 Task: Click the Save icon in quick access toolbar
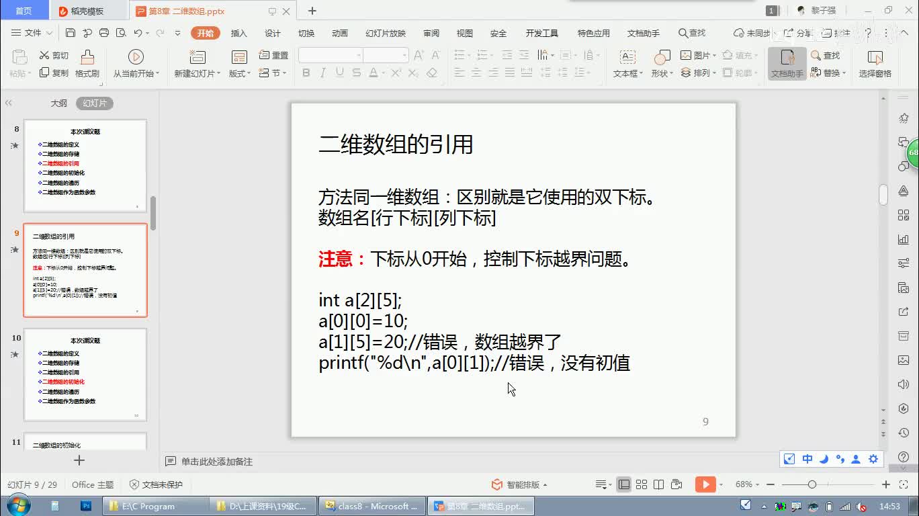pyautogui.click(x=71, y=33)
